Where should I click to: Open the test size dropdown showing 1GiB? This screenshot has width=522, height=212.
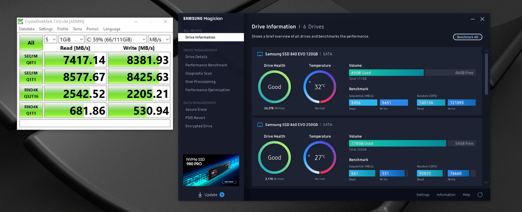(71, 40)
